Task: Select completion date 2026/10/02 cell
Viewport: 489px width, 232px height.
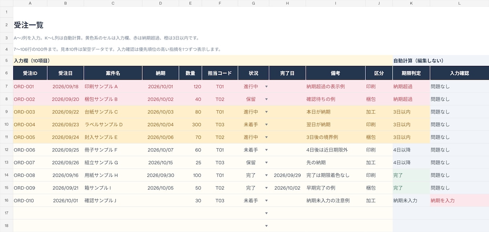Action: point(287,188)
